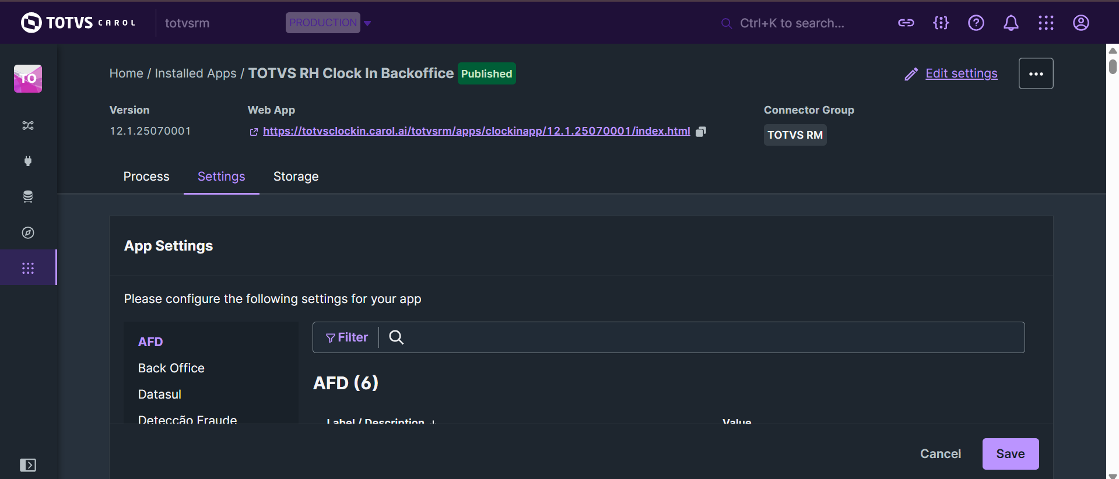Expand the left sidebar panel
Viewport: 1119px width, 479px height.
click(x=28, y=465)
